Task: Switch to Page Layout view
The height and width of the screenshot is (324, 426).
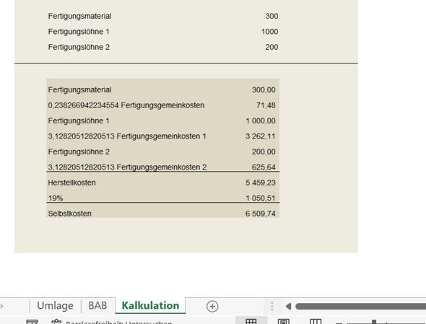Action: click(x=283, y=321)
